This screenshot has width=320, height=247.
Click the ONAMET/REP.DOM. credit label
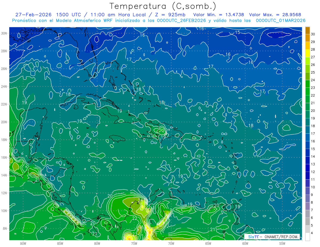[x=282, y=237]
